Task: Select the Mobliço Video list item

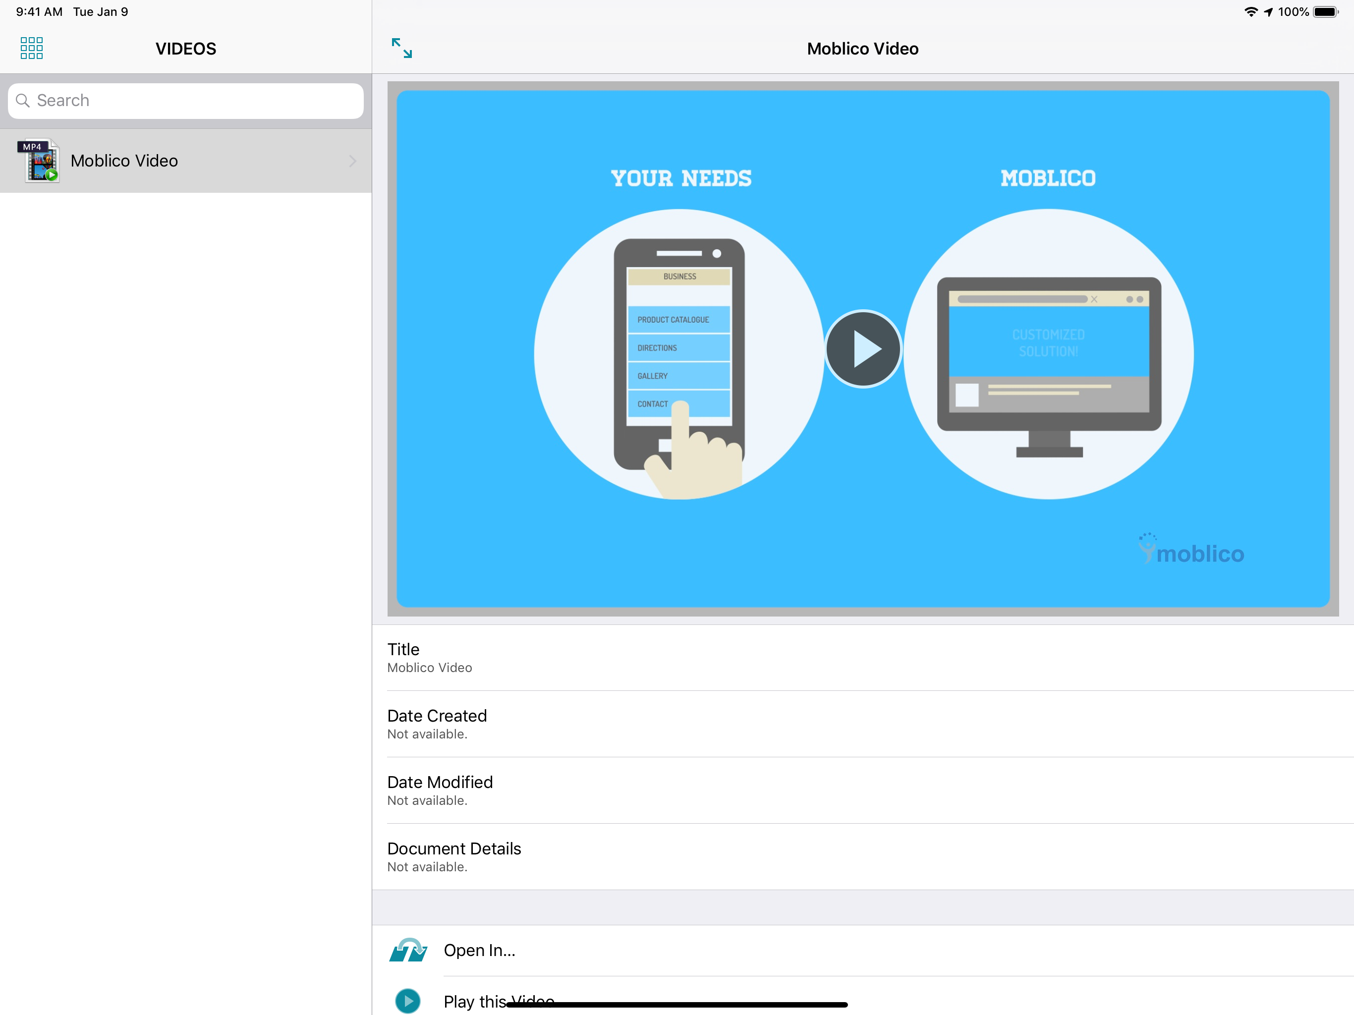Action: [185, 161]
